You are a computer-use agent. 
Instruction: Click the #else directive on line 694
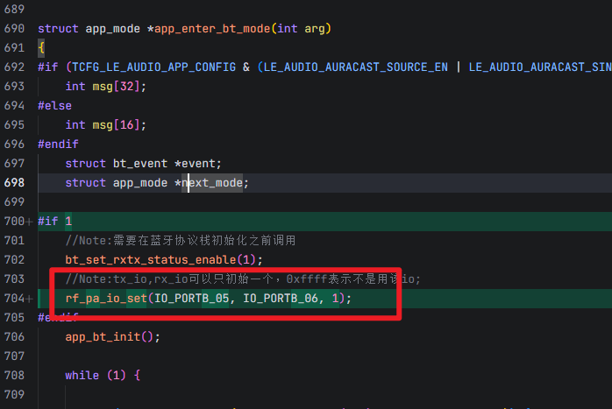coord(54,106)
